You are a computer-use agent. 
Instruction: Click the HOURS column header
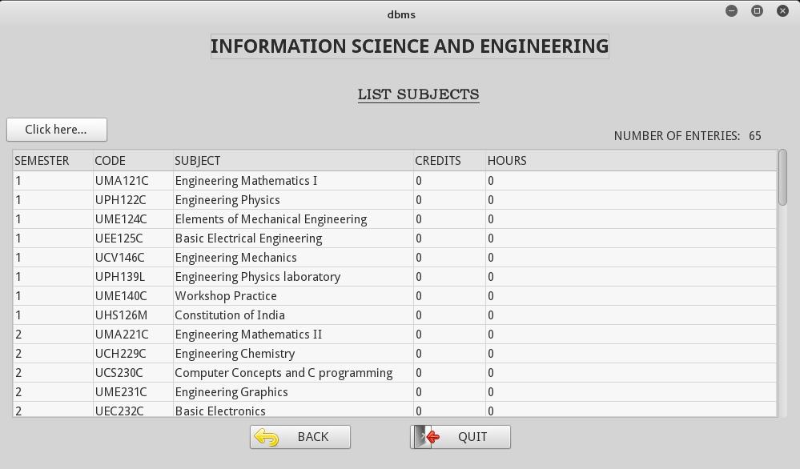pyautogui.click(x=630, y=161)
